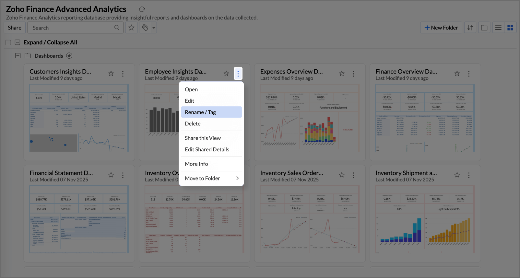Viewport: 520px width, 278px height.
Task: Click the New Folder button
Action: coord(441,28)
